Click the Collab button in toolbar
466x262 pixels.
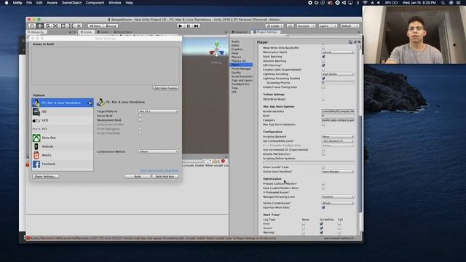pos(275,26)
